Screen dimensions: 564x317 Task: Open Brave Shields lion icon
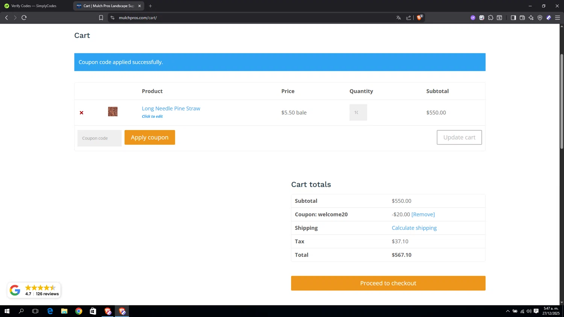(x=420, y=17)
